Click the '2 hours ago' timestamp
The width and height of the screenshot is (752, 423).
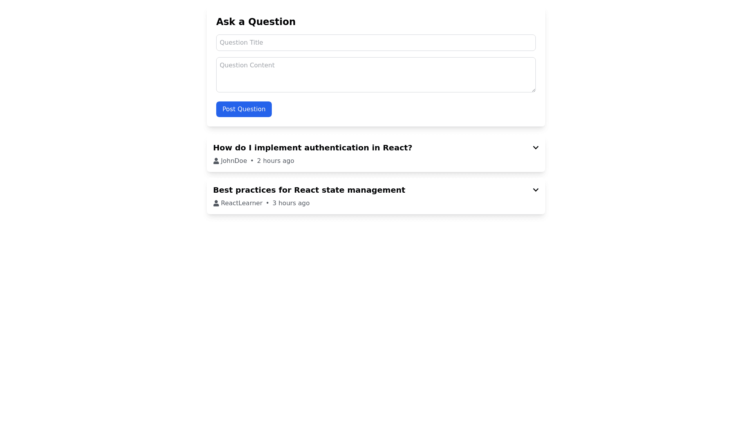(x=275, y=161)
